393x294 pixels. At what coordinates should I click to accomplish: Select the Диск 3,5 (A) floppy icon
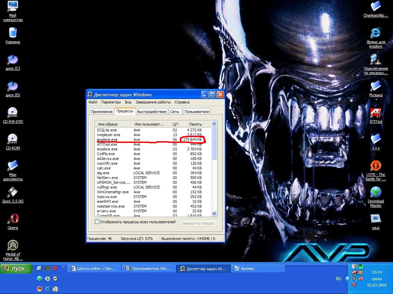[13, 195]
